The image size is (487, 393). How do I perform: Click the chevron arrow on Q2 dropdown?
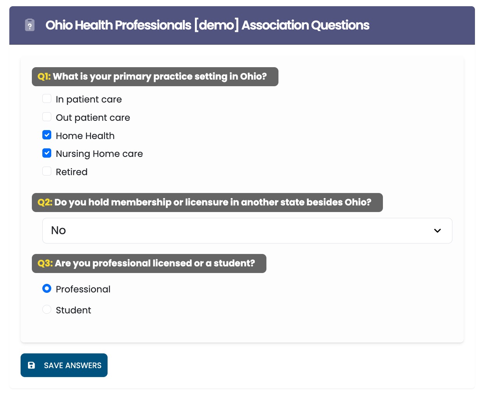click(437, 231)
